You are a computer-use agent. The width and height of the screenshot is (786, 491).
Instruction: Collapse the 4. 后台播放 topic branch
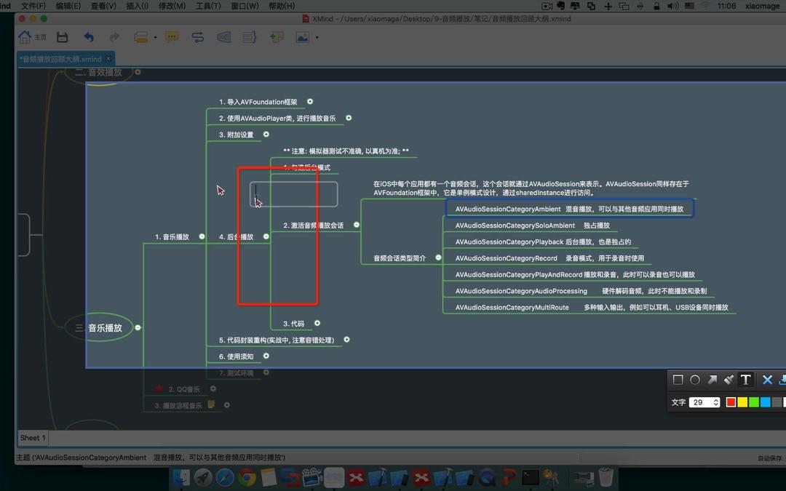266,236
